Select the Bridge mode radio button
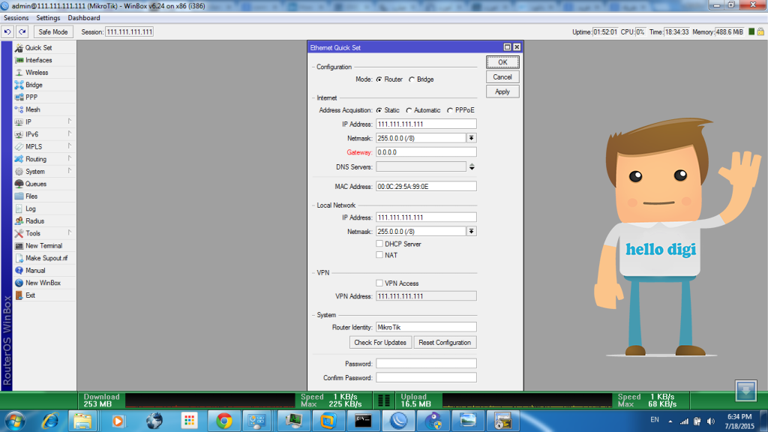Screen dimensions: 768x432 click(x=412, y=79)
